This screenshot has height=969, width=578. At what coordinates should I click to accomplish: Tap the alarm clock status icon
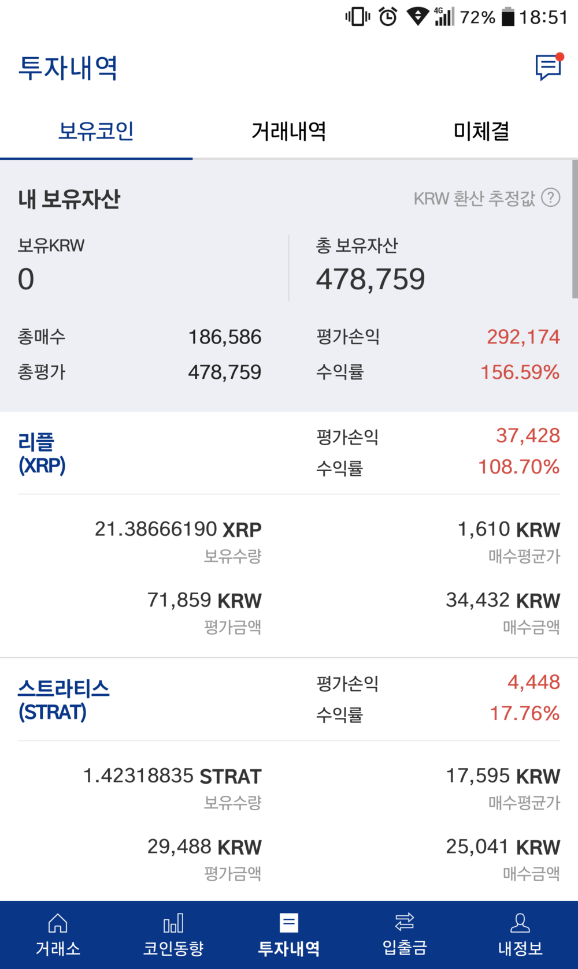pyautogui.click(x=388, y=17)
